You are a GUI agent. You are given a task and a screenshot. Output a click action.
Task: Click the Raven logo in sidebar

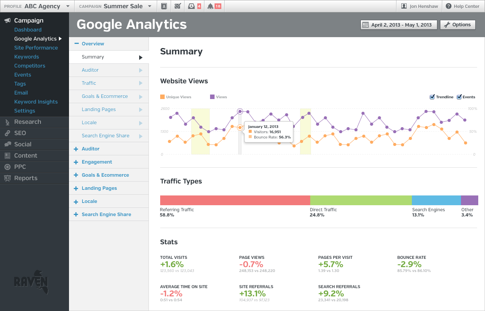coord(31,281)
